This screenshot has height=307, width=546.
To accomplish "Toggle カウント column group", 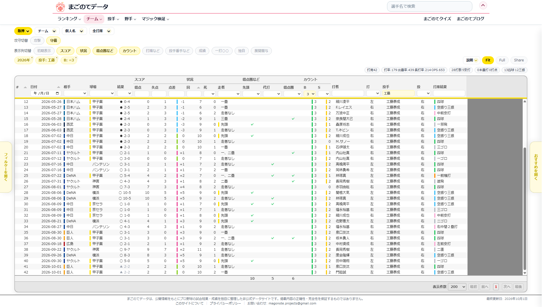I will tap(129, 51).
